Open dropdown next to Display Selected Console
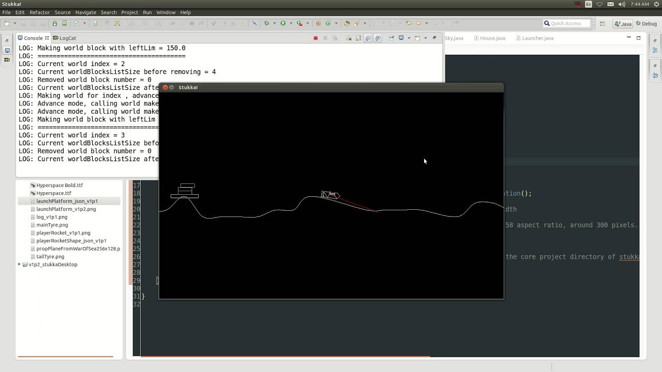Image resolution: width=662 pixels, height=372 pixels. [x=409, y=38]
